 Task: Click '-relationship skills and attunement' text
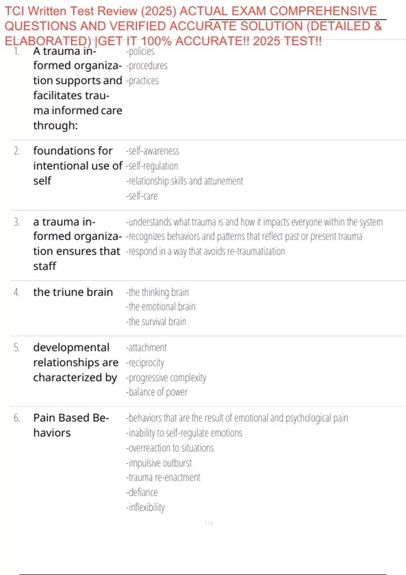184,181
